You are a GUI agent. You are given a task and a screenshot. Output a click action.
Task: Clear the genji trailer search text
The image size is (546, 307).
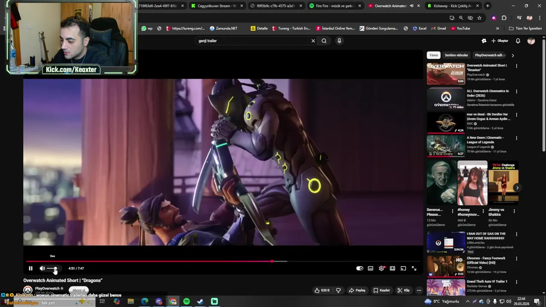[x=313, y=41]
